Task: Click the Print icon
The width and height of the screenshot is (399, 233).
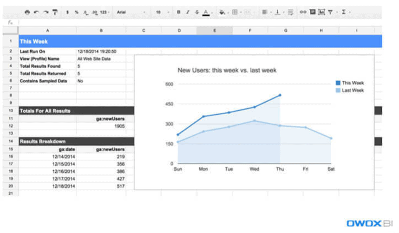Action: 27,12
